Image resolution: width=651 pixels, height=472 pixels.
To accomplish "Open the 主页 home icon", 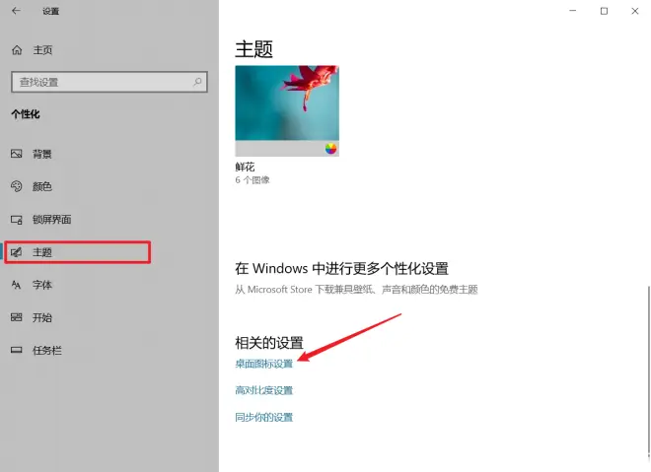I will [17, 50].
